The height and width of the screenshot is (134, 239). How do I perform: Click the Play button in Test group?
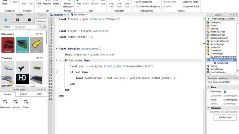pyautogui.click(x=79, y=4)
